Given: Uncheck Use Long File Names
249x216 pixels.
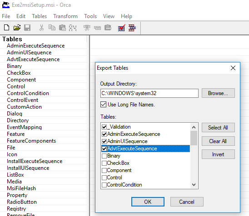Looking at the screenshot, I should point(104,105).
